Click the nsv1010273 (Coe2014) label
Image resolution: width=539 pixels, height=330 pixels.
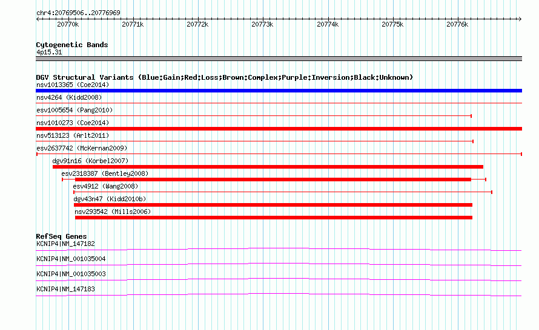click(x=73, y=123)
